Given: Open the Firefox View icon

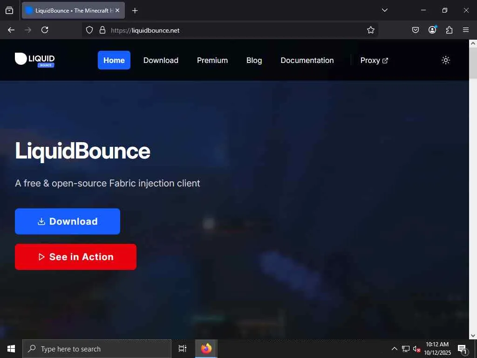Looking at the screenshot, I should pyautogui.click(x=9, y=10).
